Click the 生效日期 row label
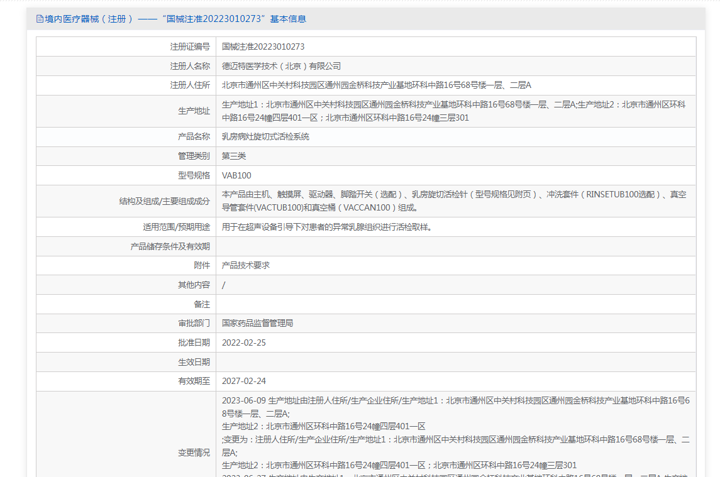This screenshot has width=720, height=477. coord(194,362)
